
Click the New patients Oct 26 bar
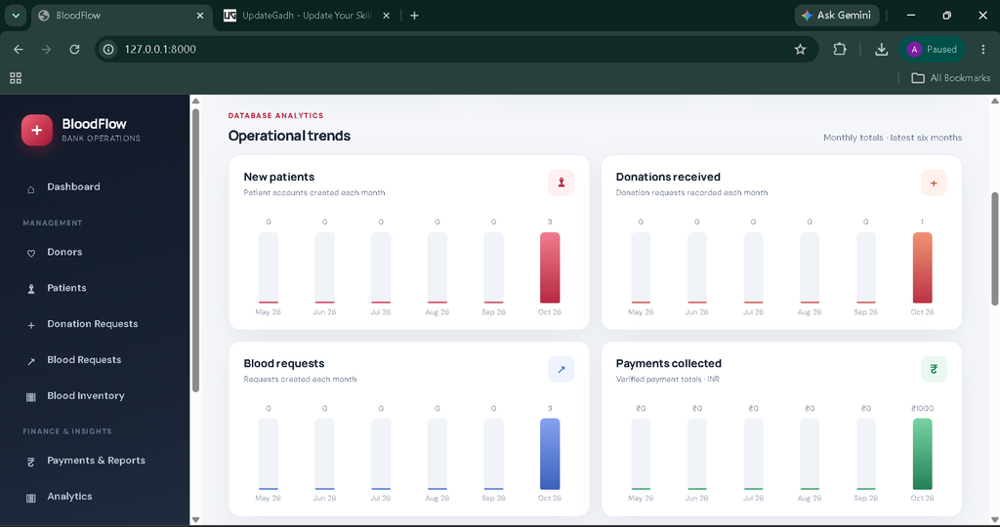pos(550,267)
